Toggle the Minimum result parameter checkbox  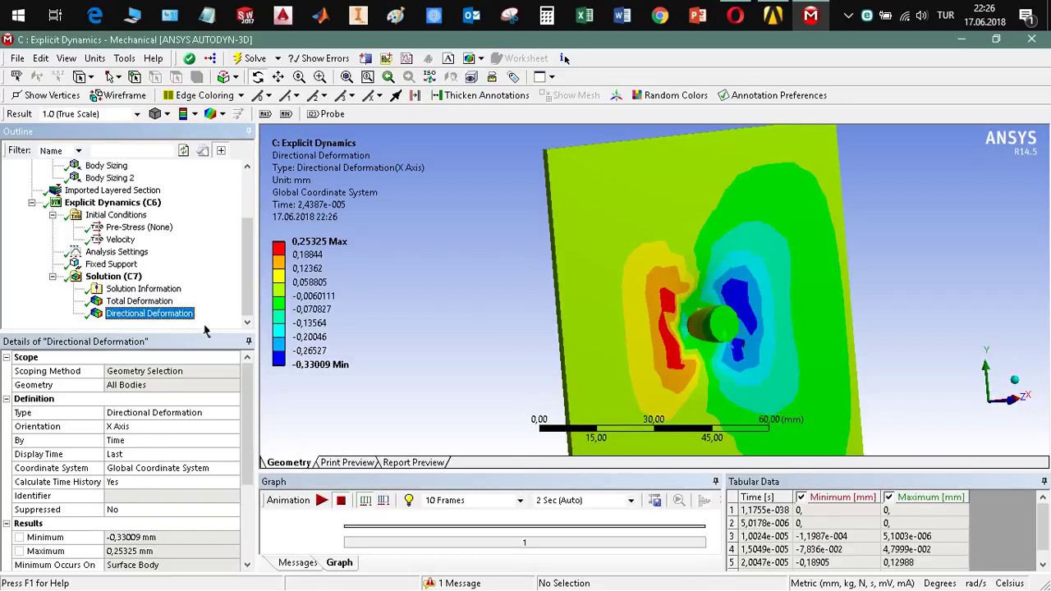click(x=18, y=538)
